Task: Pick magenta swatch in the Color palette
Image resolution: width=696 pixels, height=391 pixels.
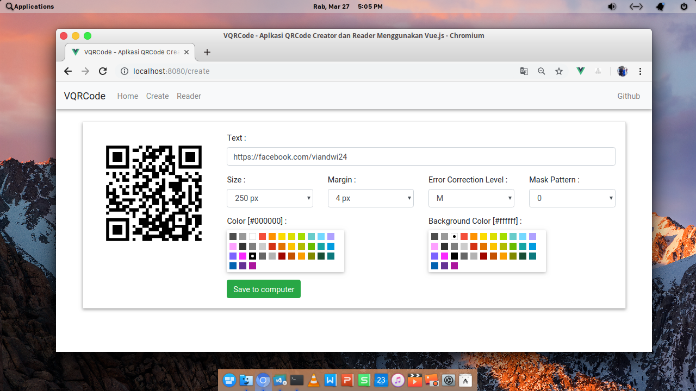Action: pyautogui.click(x=243, y=256)
